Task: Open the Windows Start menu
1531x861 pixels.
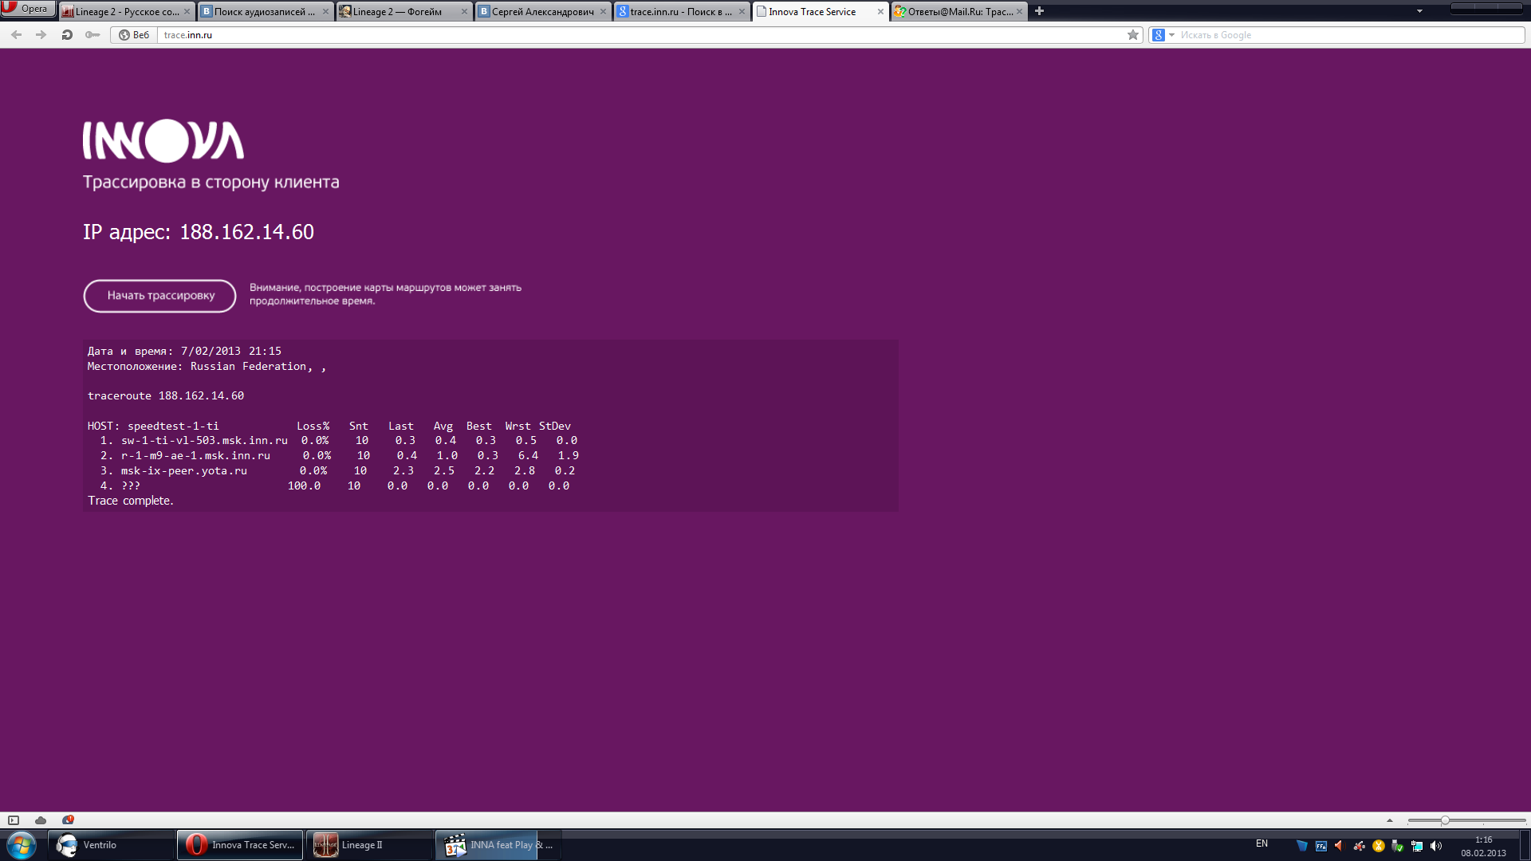Action: coord(22,845)
